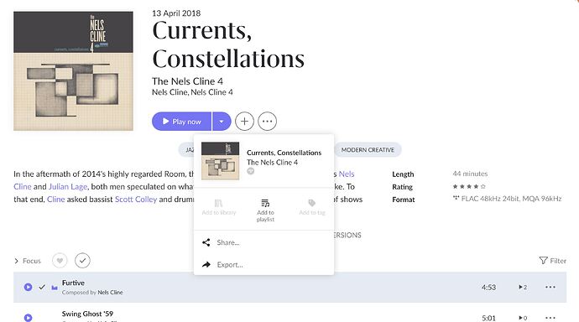This screenshot has height=322, width=579.
Task: Open the Furtive track three-dots menu
Action: pos(550,287)
